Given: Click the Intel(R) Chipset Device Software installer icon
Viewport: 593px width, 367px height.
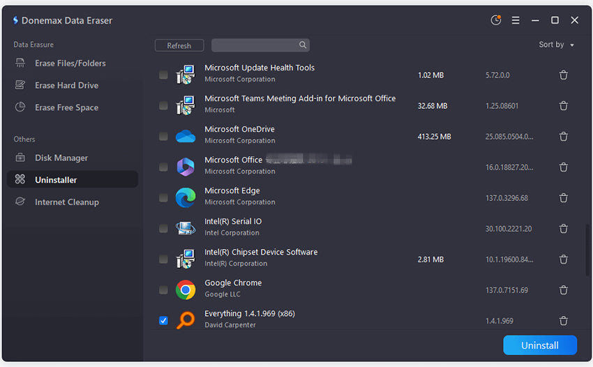Looking at the screenshot, I should [186, 259].
